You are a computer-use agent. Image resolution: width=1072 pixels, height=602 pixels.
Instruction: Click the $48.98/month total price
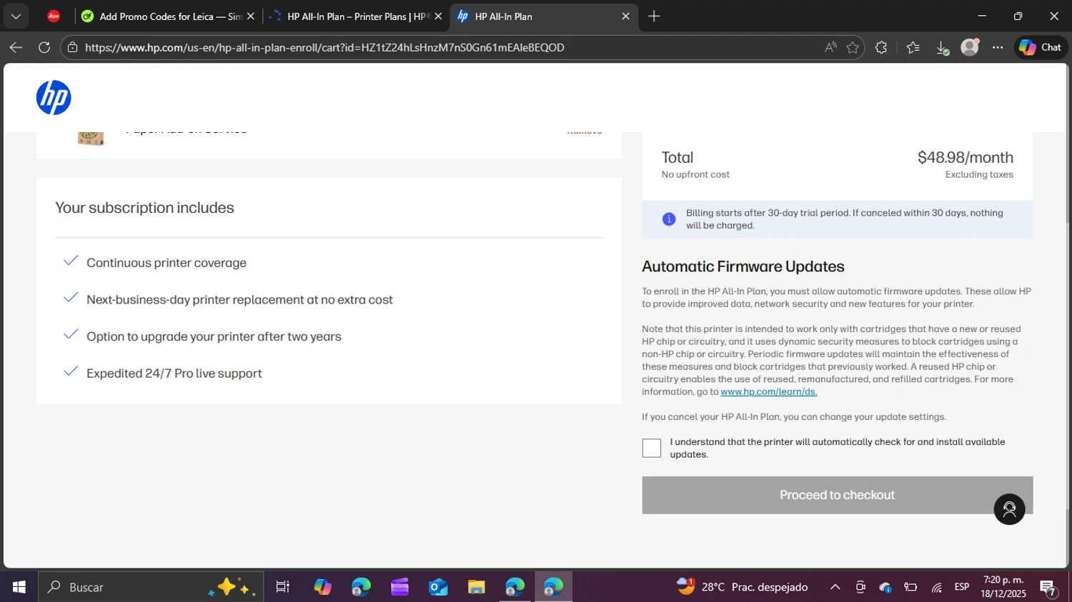[965, 157]
